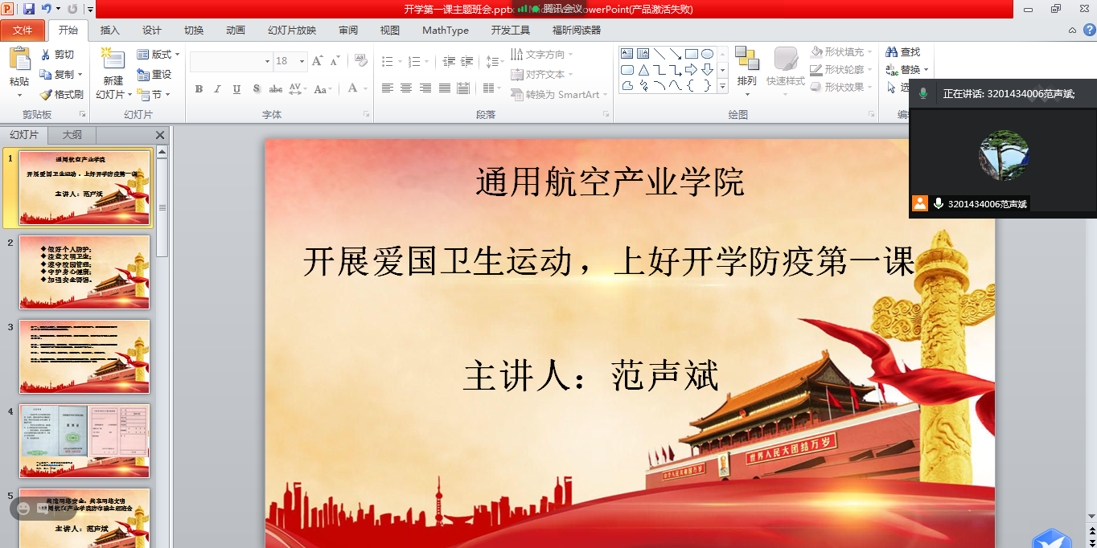Click the increase font size icon
The image size is (1097, 548).
pyautogui.click(x=317, y=61)
